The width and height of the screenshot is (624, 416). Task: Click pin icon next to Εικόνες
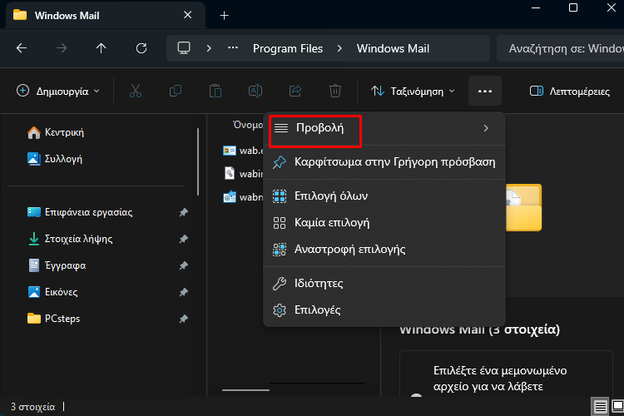click(x=184, y=292)
